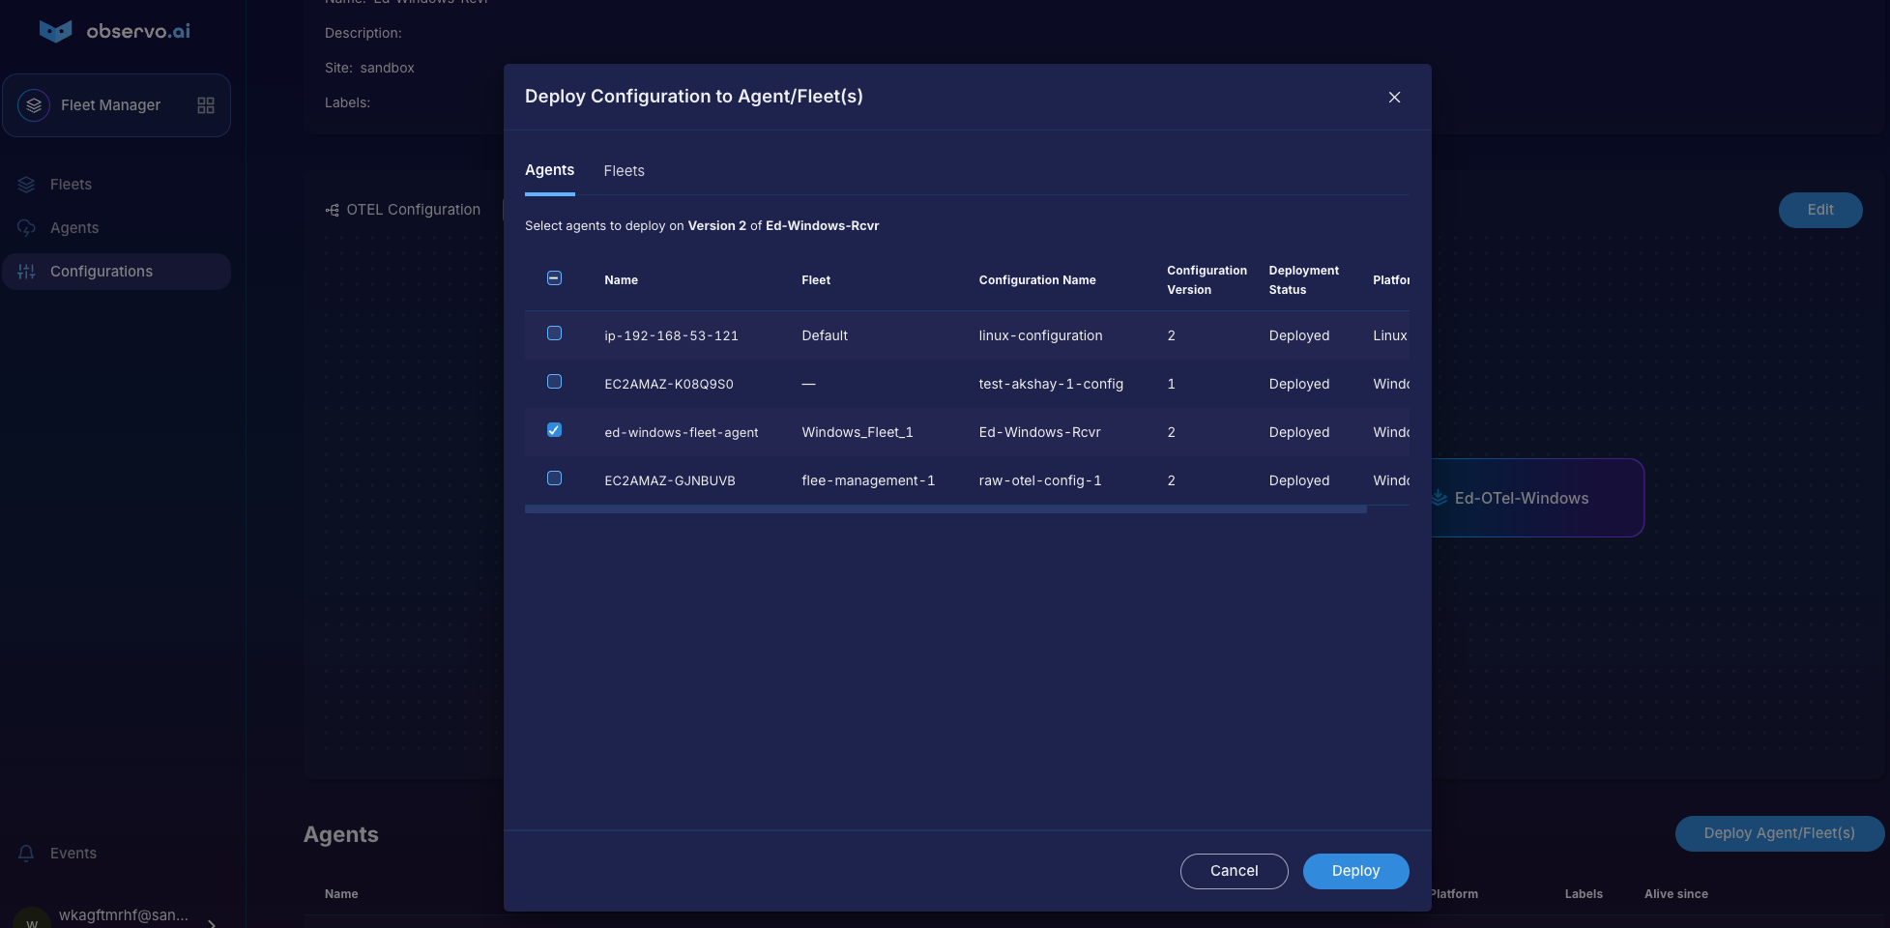The image size is (1890, 928).
Task: Open the Fleet Manager app grid icon
Action: tap(206, 105)
